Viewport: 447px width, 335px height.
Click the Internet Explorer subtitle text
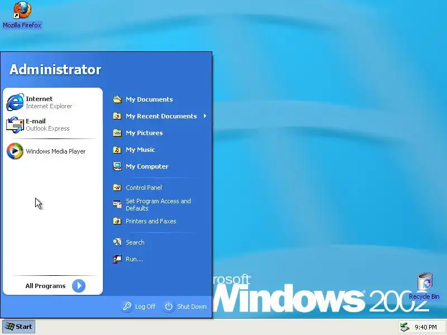[x=49, y=106]
